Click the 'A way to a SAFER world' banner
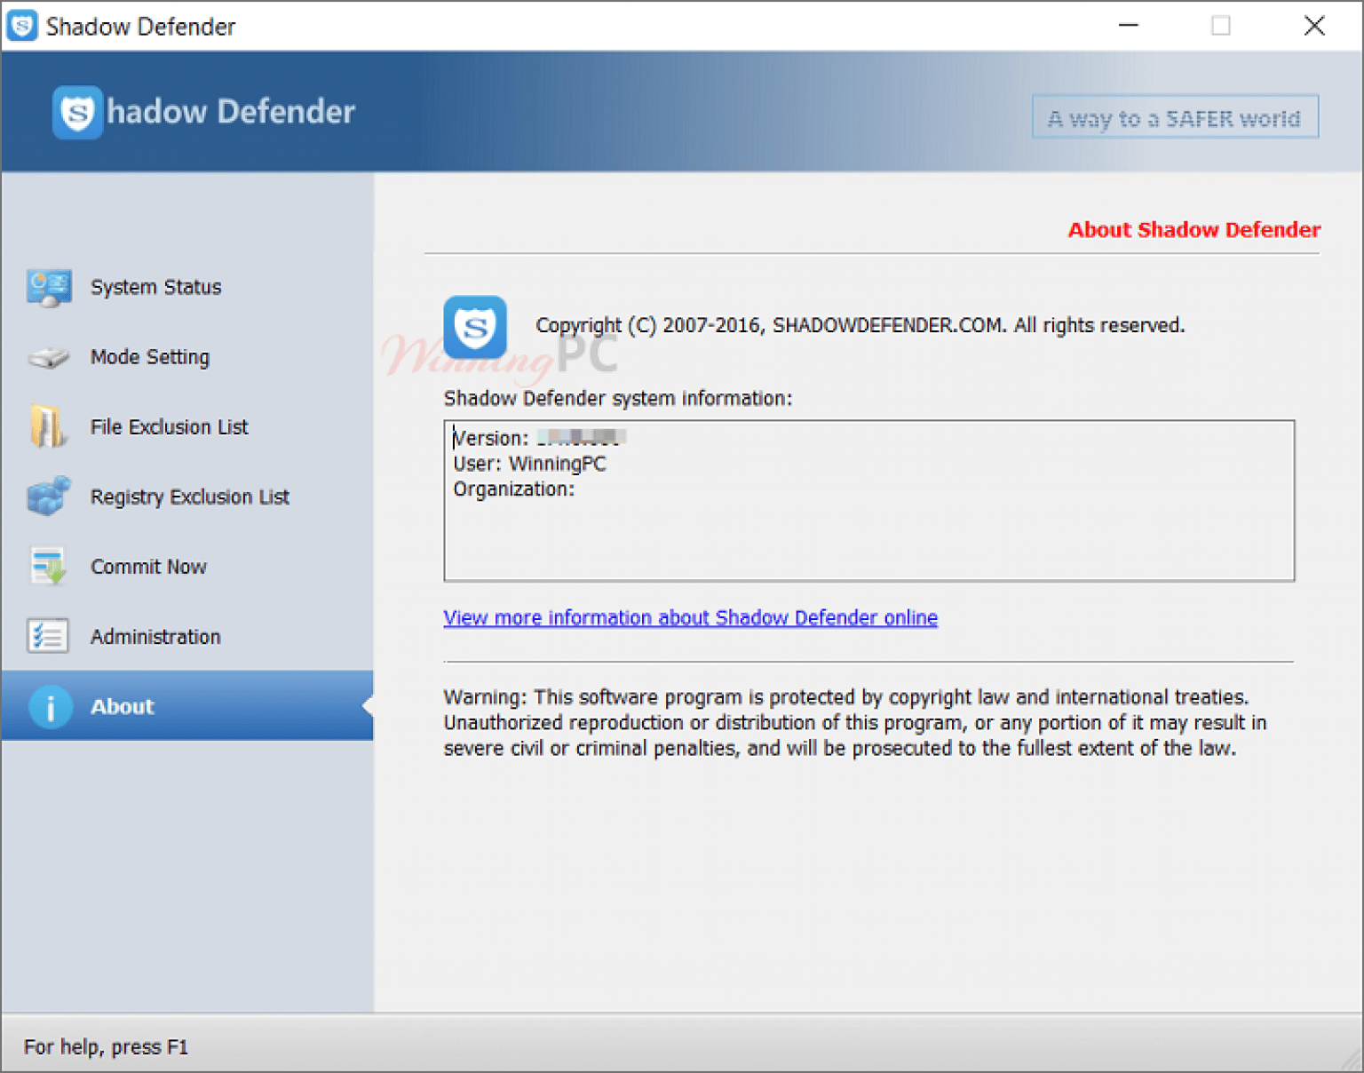1364x1073 pixels. tap(1174, 116)
